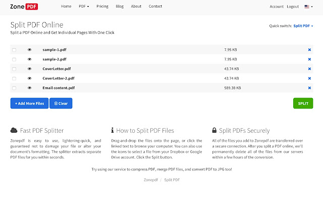323x201 pixels.
Task: Check the box for sample-1.pdf
Action: point(14,50)
